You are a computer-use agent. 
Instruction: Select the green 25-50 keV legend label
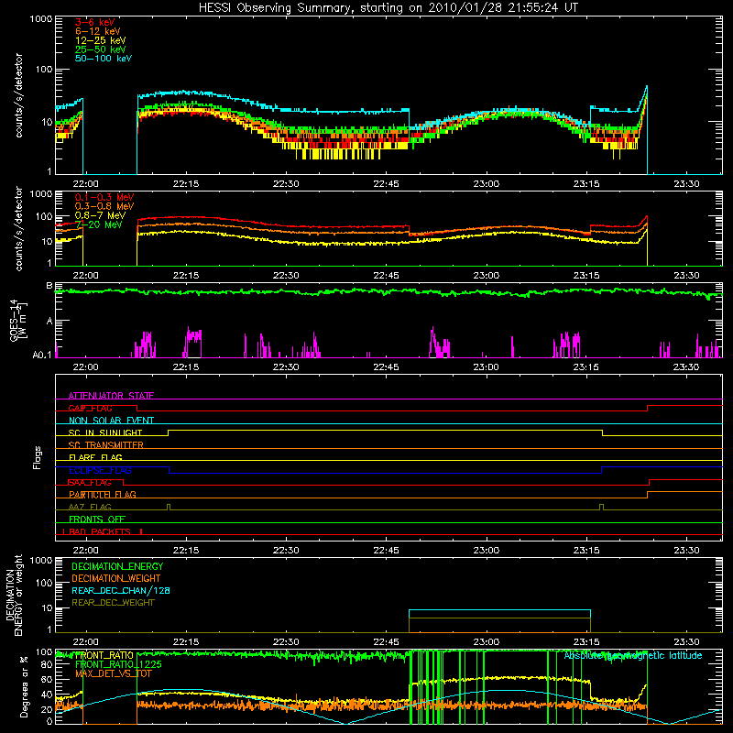101,49
